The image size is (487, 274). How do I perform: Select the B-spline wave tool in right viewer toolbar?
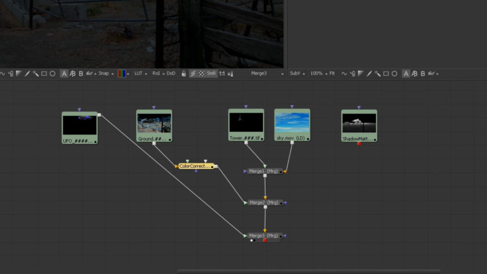[x=344, y=73]
